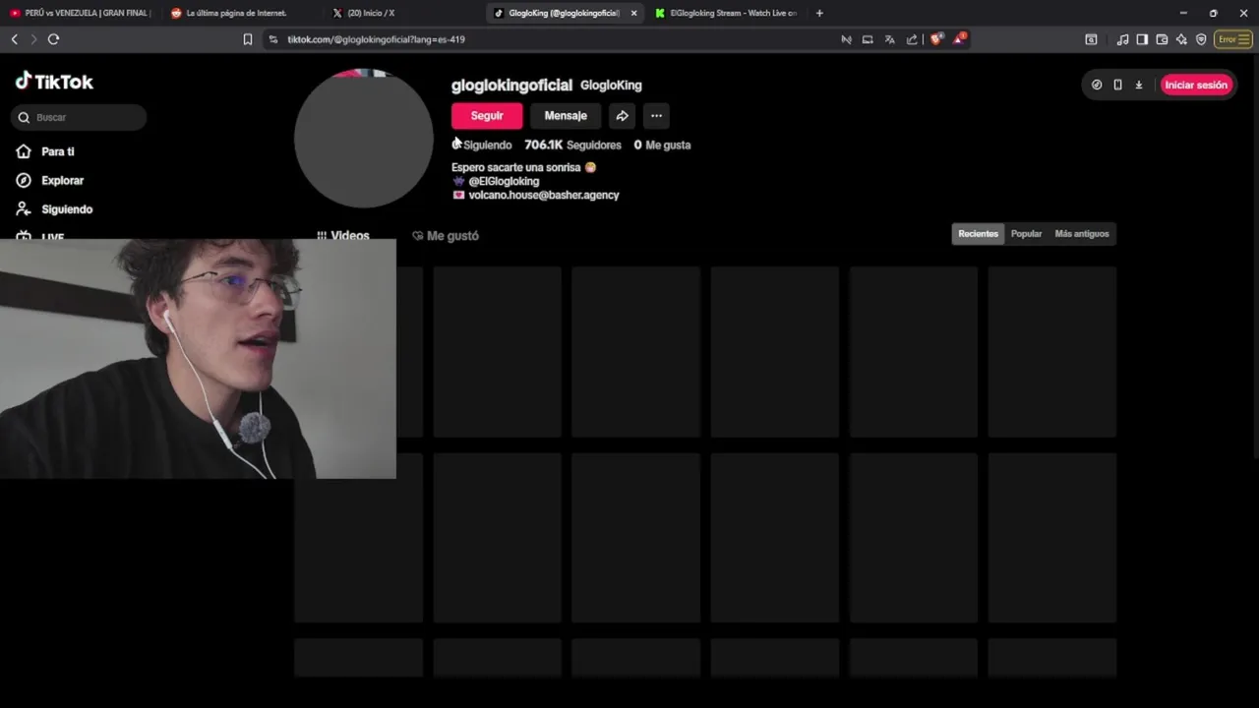Open the Brave Shields lion icon
The image size is (1259, 708).
[x=936, y=39]
